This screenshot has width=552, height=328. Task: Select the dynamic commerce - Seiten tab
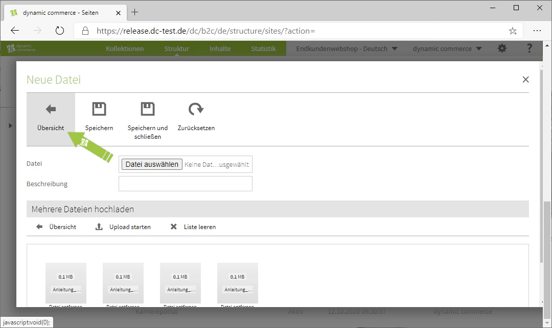click(x=64, y=13)
